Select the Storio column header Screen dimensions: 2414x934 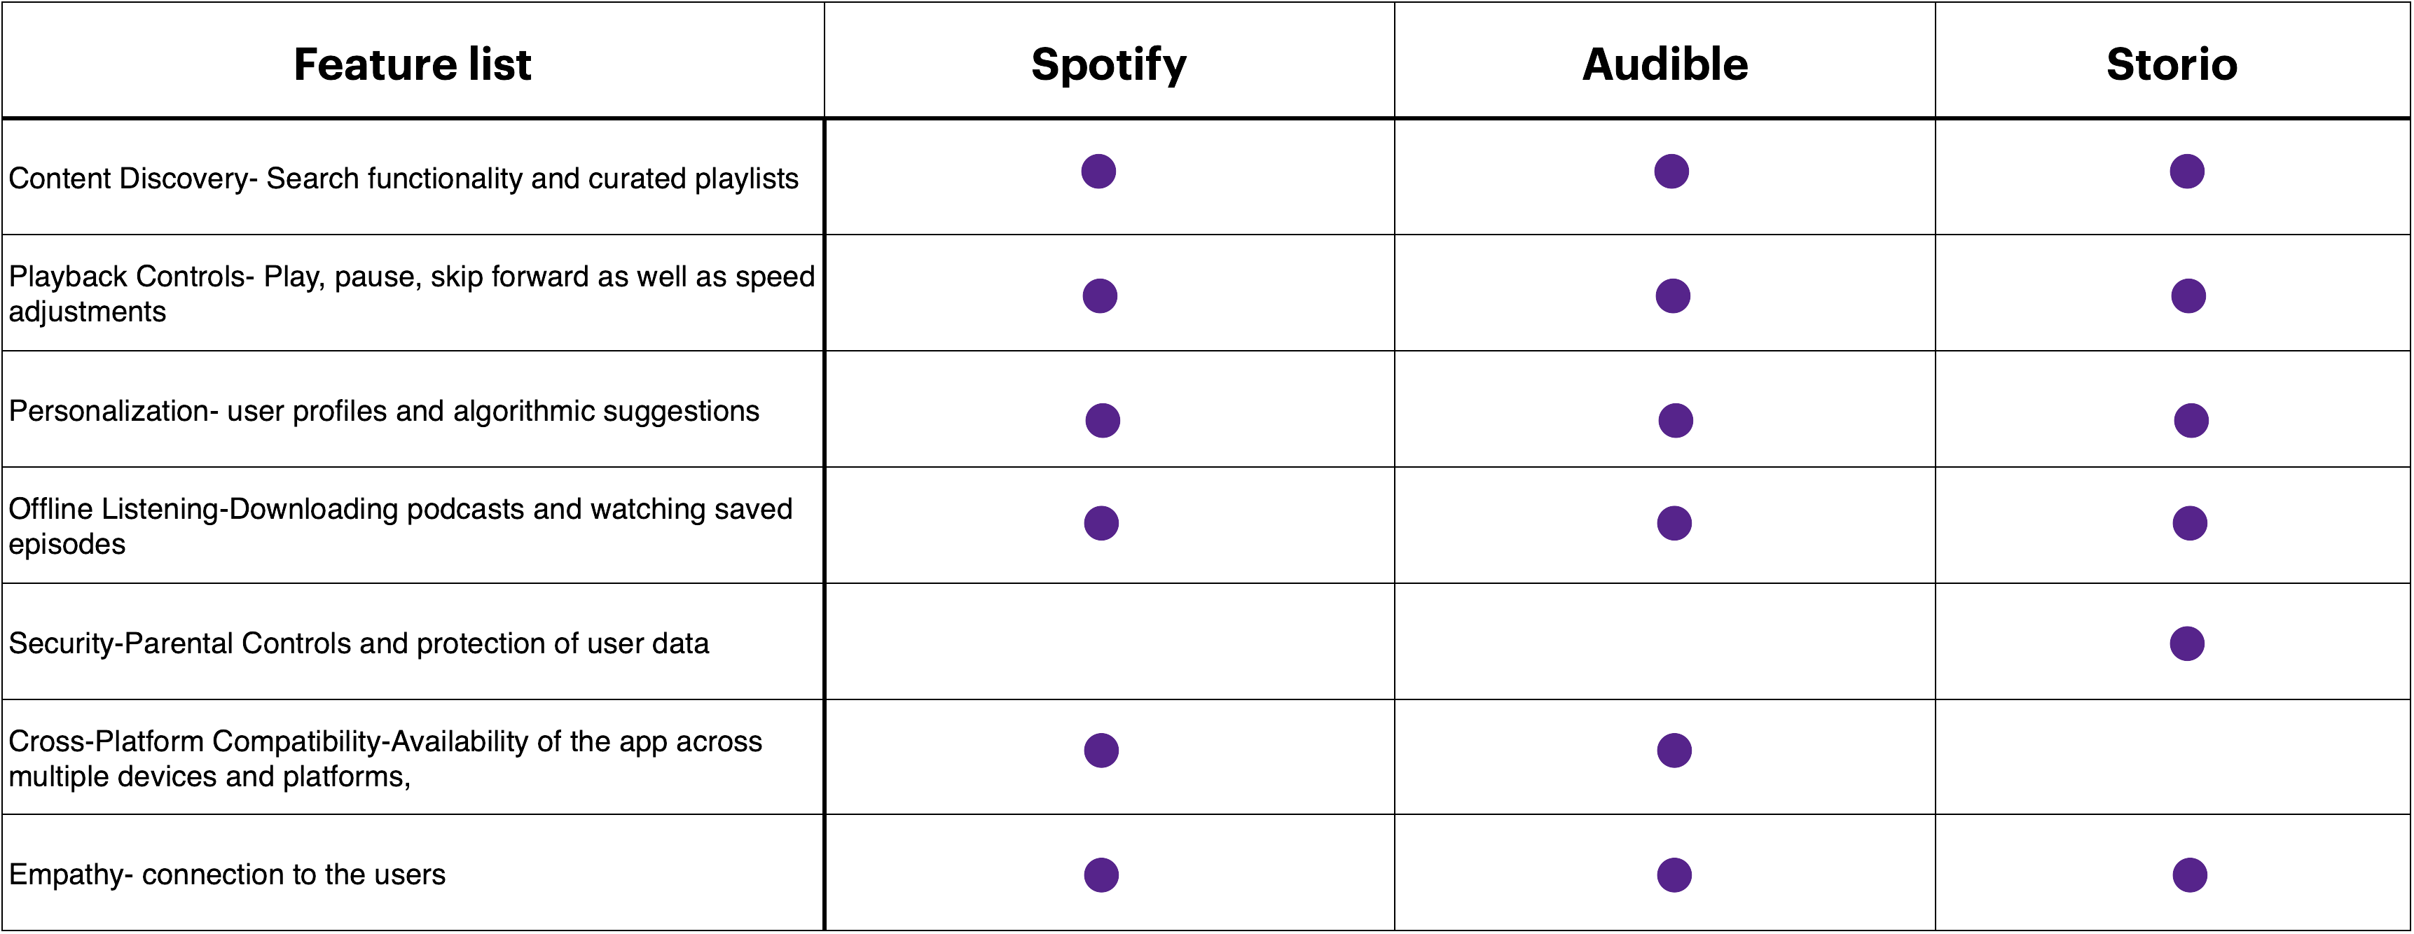(x=2172, y=64)
